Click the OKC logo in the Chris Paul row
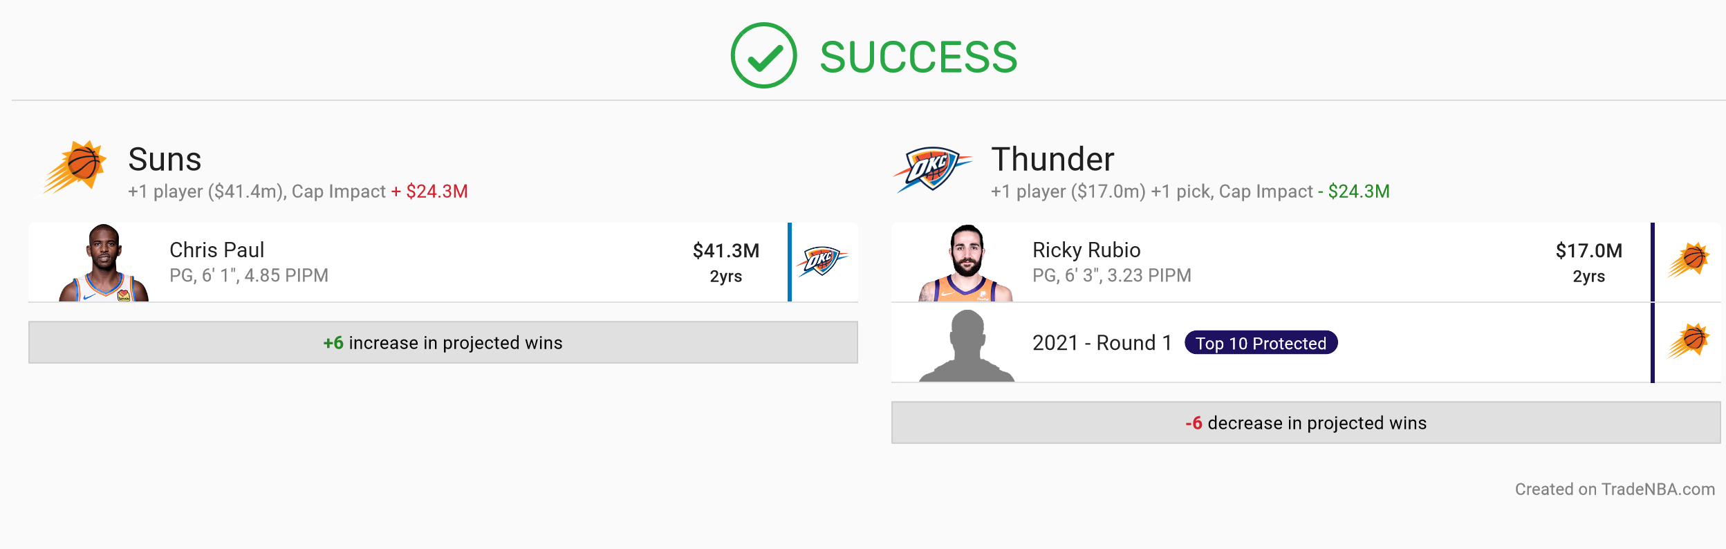 (x=822, y=261)
